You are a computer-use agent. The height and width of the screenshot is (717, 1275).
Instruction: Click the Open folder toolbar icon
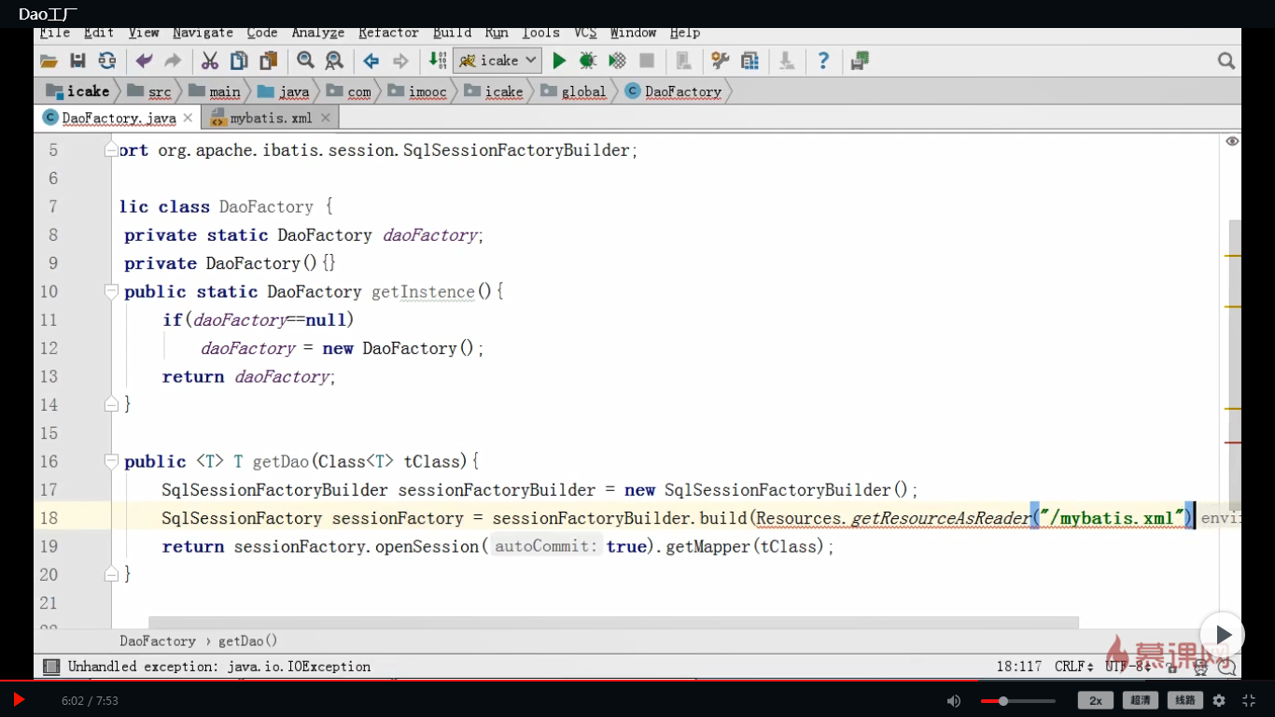49,61
